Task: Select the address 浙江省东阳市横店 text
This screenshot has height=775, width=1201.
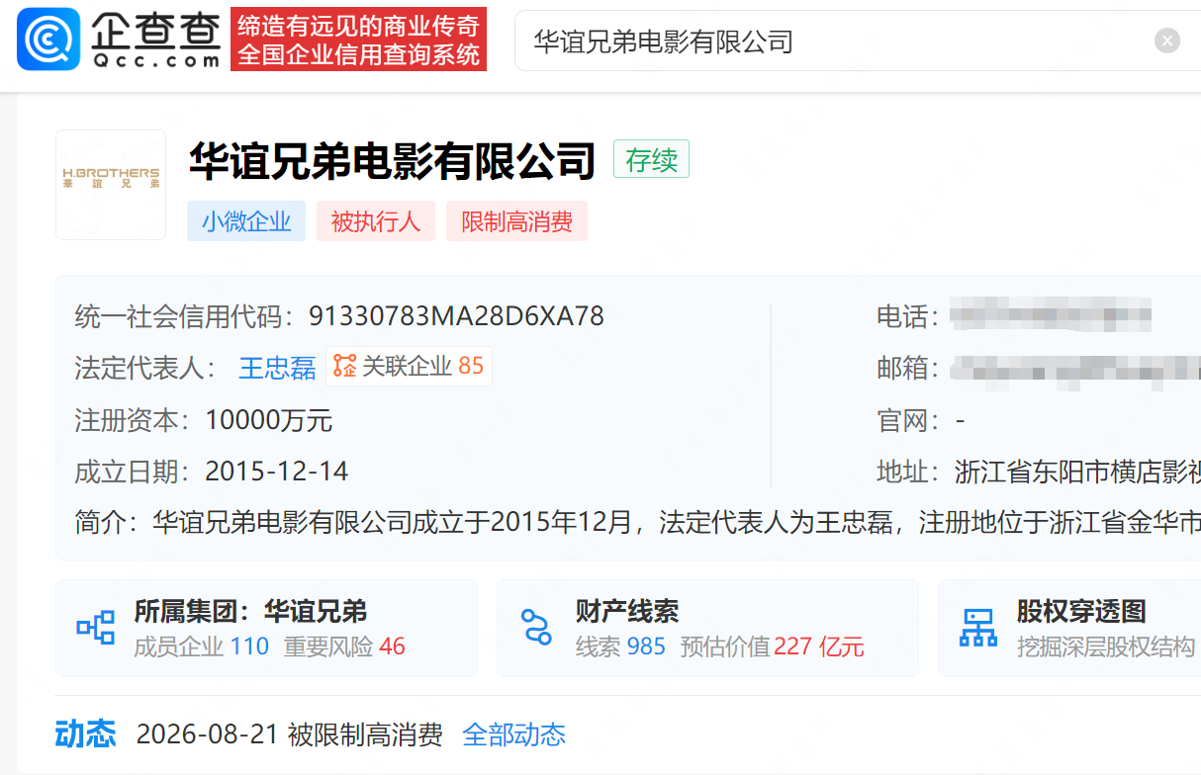Action: pyautogui.click(x=1077, y=472)
